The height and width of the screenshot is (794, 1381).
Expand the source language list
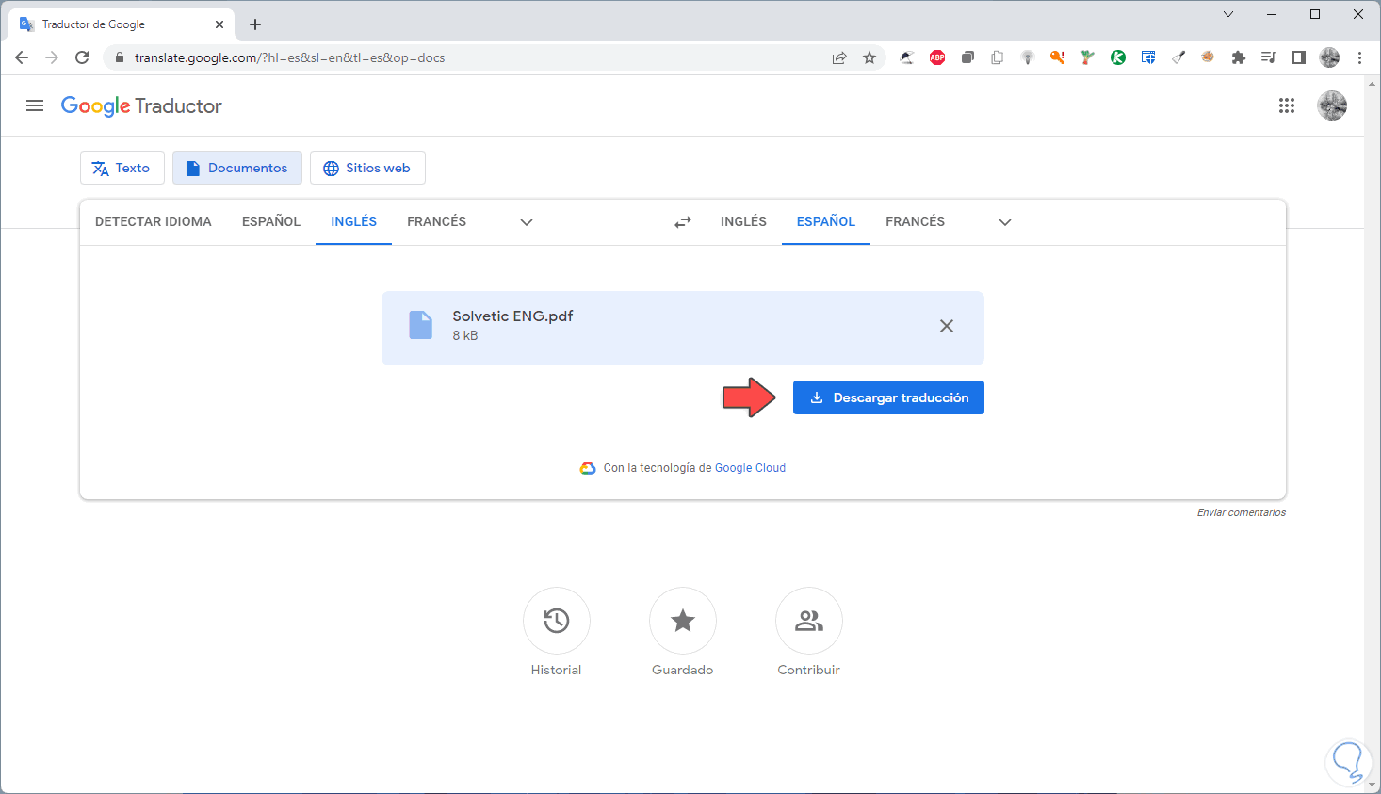(527, 222)
